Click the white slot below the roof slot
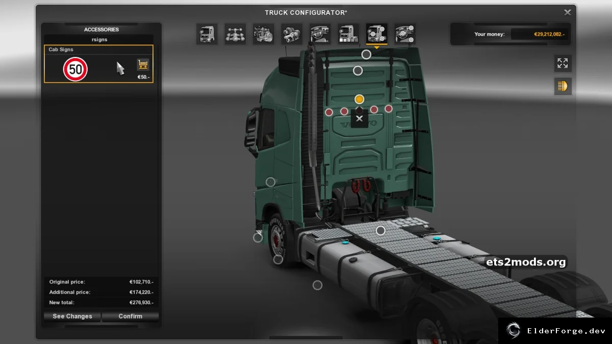The width and height of the screenshot is (612, 344). 358,70
